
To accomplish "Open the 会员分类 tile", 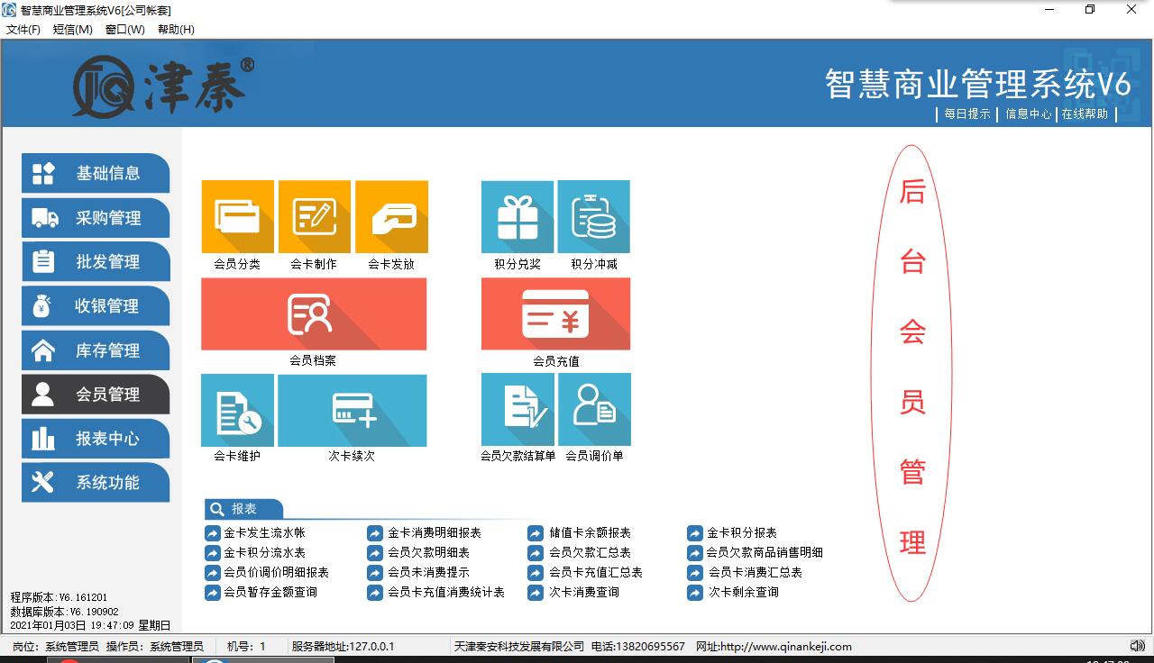I will coord(237,217).
